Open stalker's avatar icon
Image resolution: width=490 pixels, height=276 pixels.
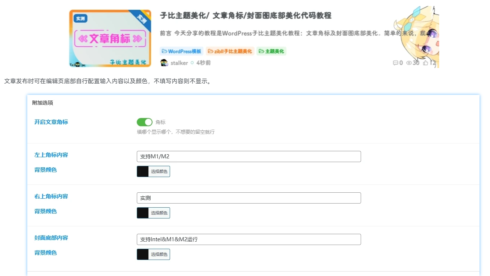pos(163,63)
